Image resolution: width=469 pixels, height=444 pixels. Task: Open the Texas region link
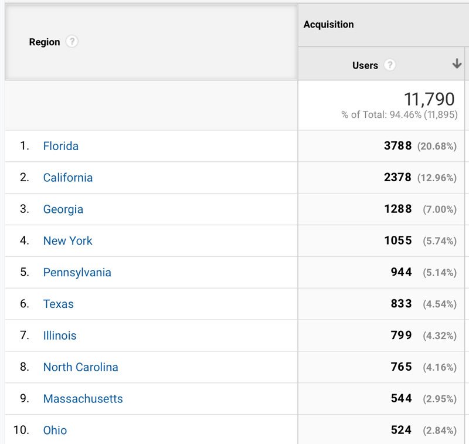pyautogui.click(x=58, y=304)
